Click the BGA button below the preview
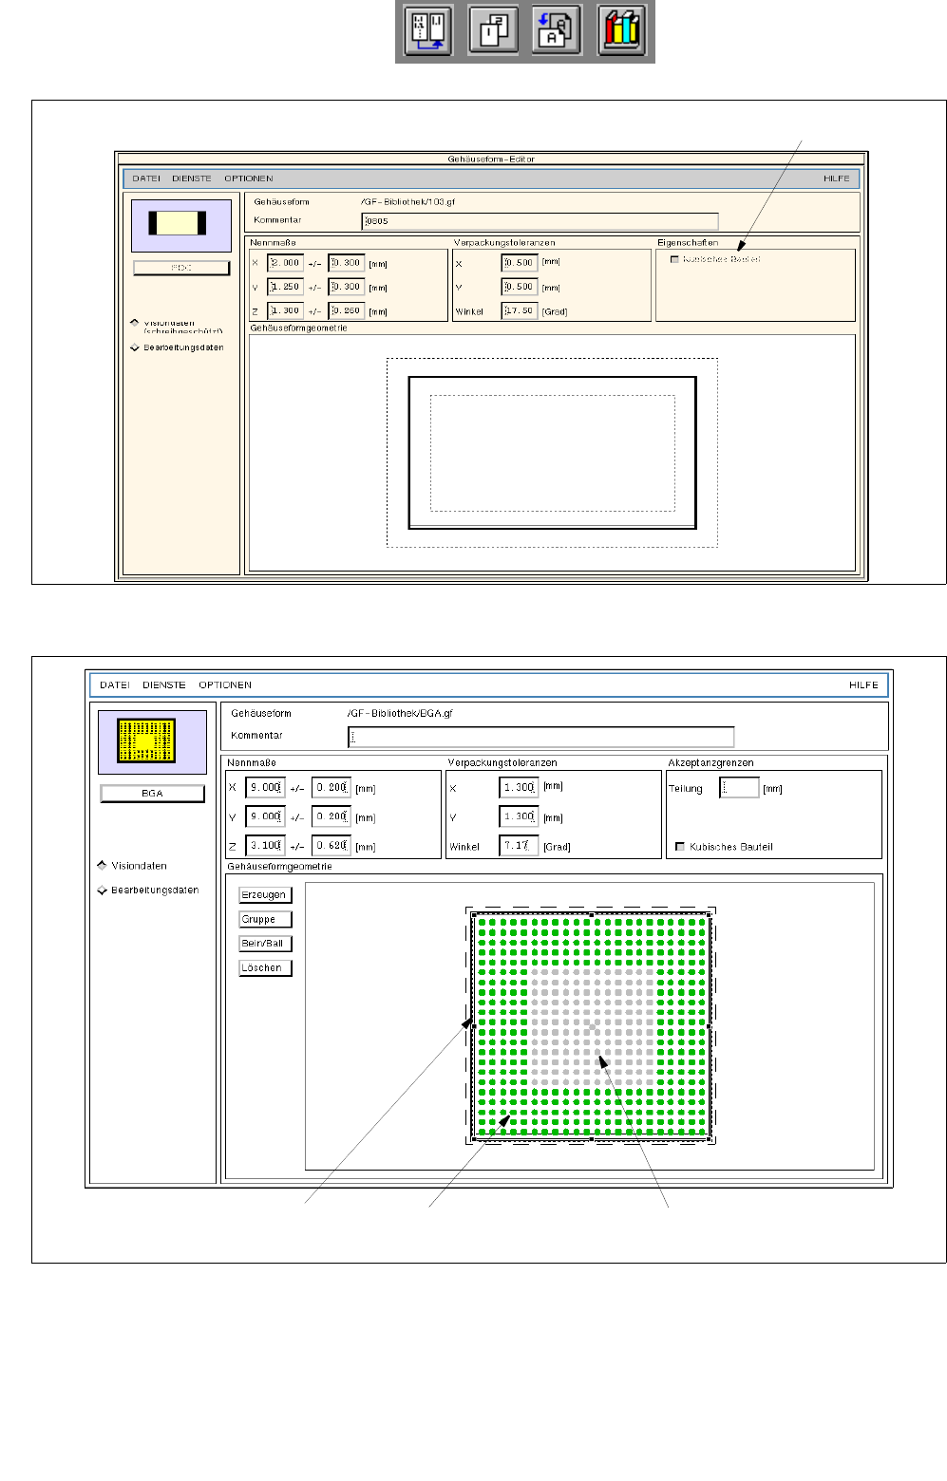This screenshot has width=947, height=1481. 152,794
